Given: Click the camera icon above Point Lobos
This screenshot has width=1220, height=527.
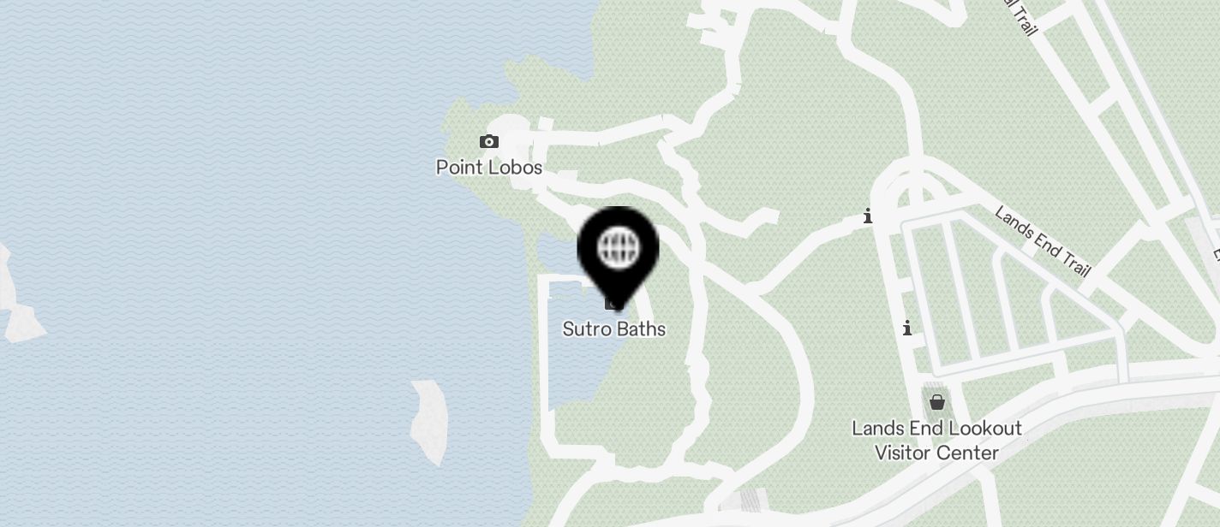Looking at the screenshot, I should 489,141.
